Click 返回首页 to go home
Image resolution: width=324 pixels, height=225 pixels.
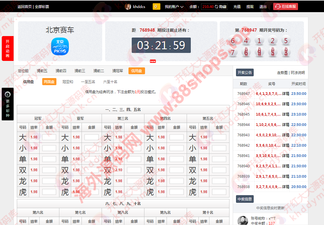point(25,7)
